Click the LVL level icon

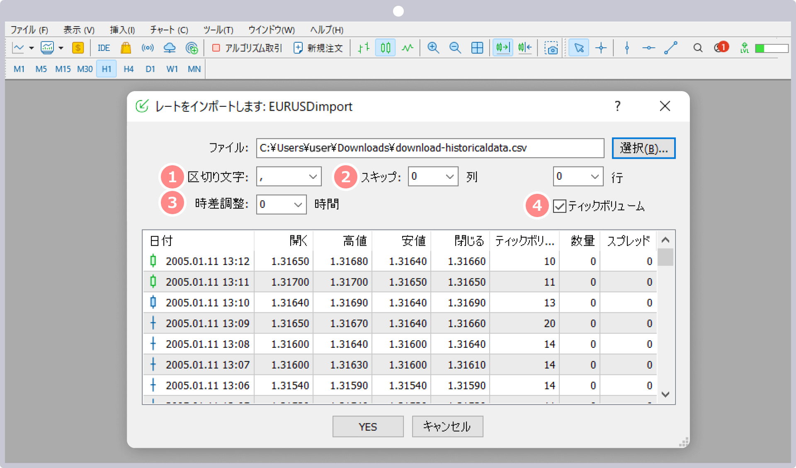tap(745, 48)
